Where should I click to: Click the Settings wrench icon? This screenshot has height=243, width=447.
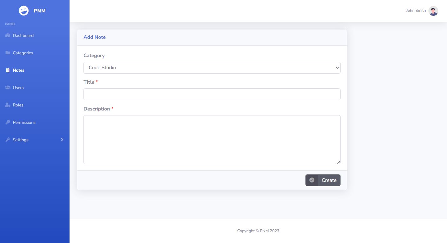coord(8,140)
